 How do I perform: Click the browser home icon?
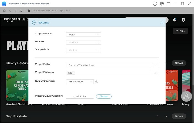tap(4, 10)
